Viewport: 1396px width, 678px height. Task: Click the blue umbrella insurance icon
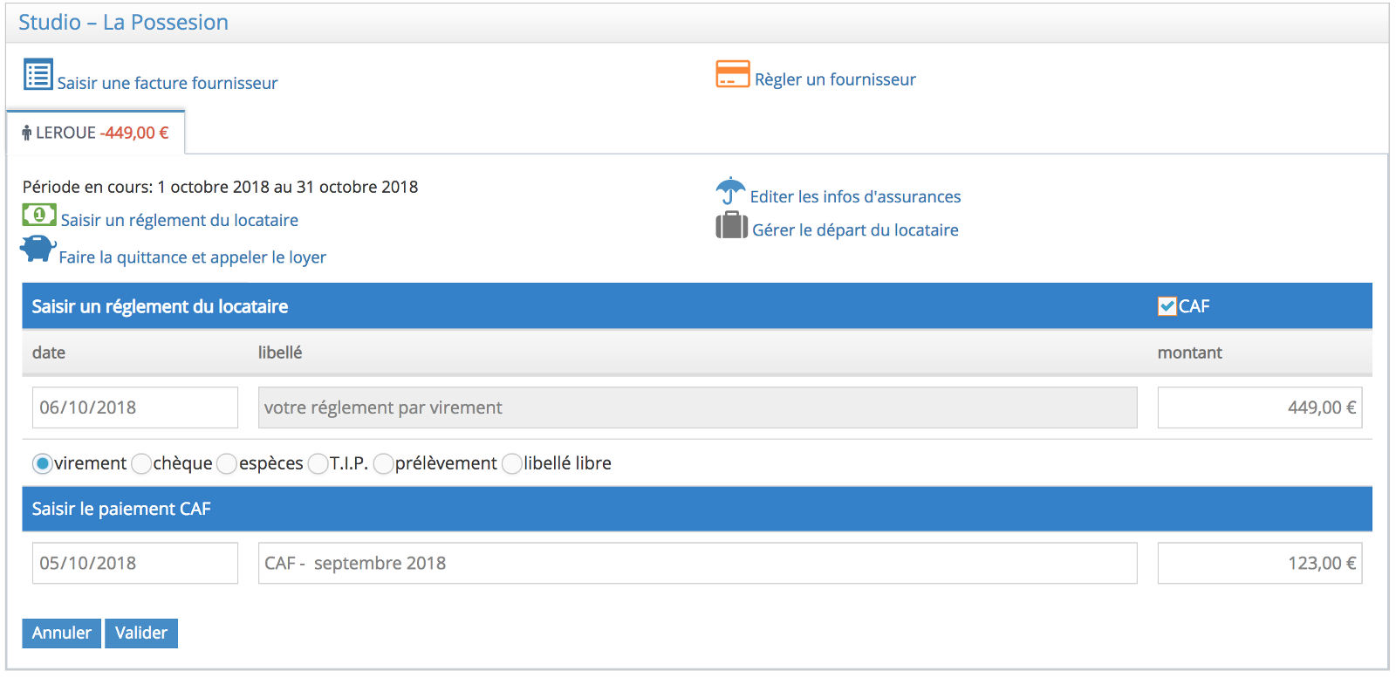click(730, 191)
